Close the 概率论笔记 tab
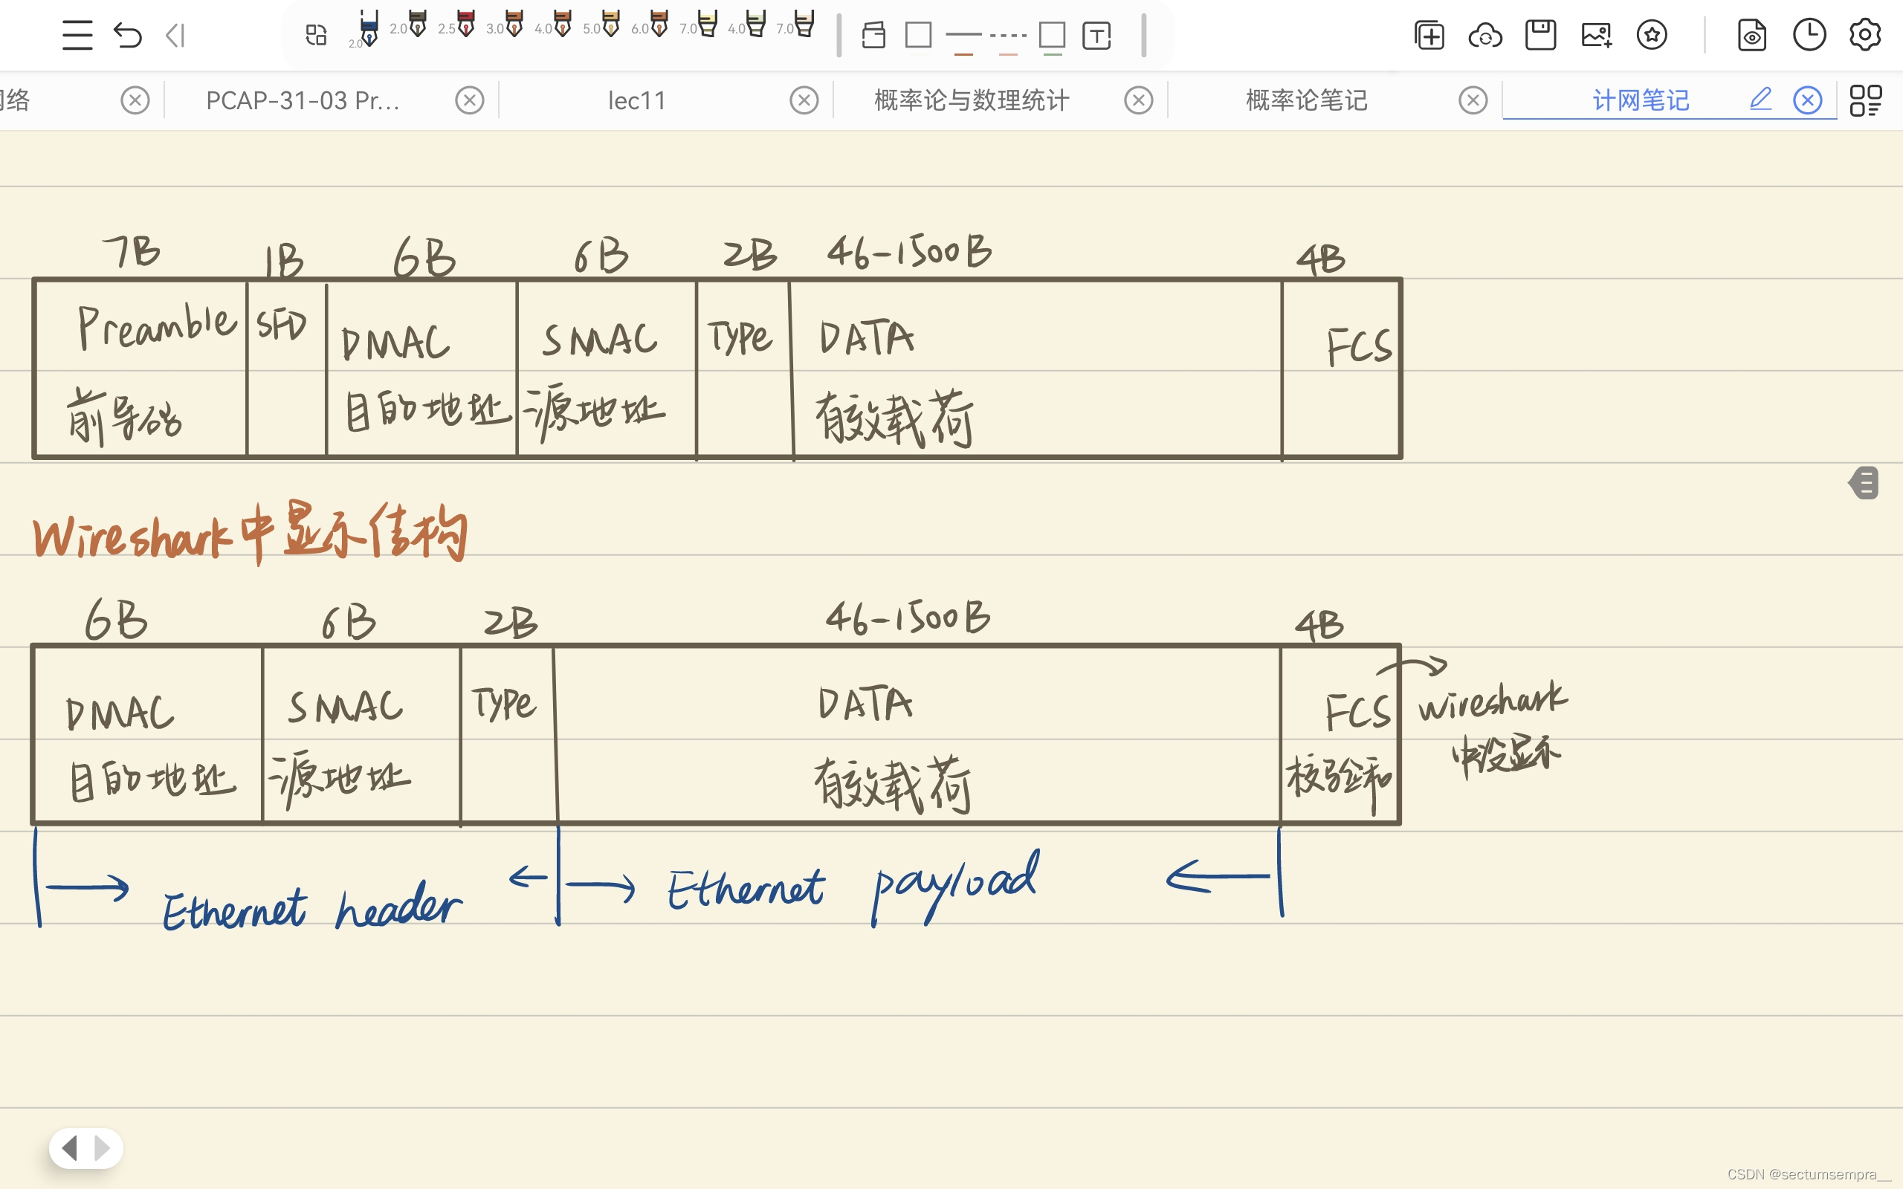 tap(1473, 100)
